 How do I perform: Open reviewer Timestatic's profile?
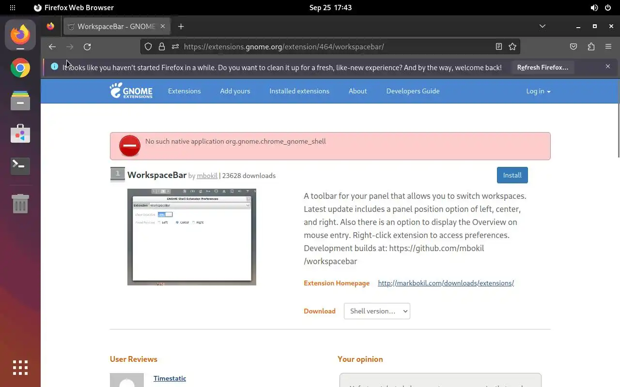170,378
